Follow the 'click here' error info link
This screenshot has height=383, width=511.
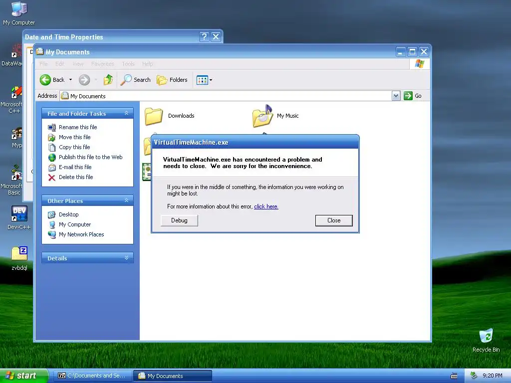pyautogui.click(x=266, y=206)
